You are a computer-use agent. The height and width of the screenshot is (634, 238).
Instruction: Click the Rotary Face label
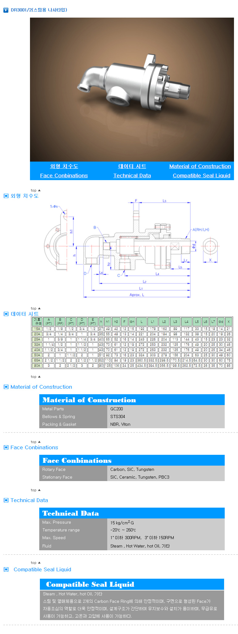[54, 469]
